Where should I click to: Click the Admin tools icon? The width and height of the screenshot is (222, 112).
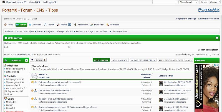pos(58,25)
